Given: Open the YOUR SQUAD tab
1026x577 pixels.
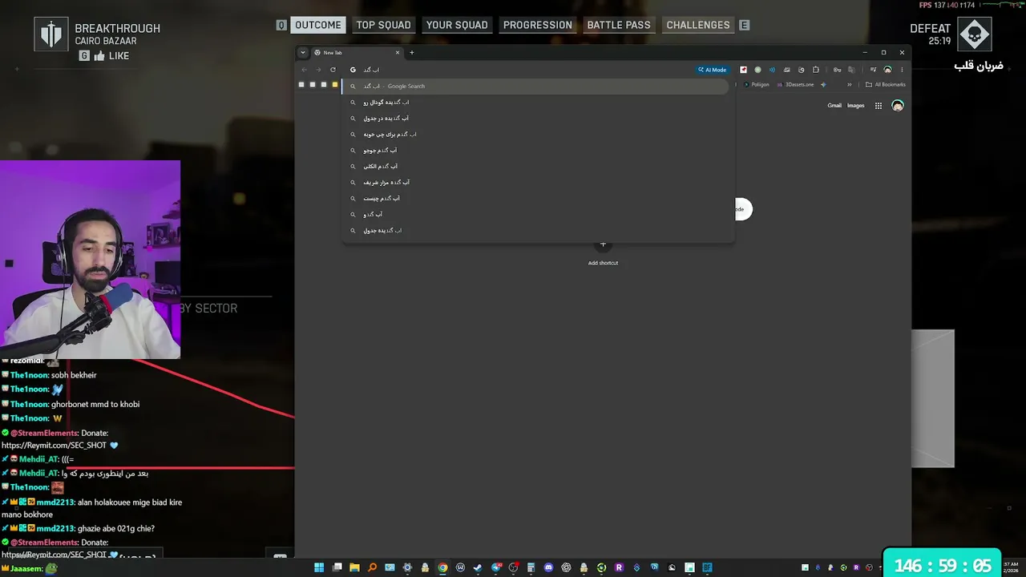Looking at the screenshot, I should click(x=457, y=25).
